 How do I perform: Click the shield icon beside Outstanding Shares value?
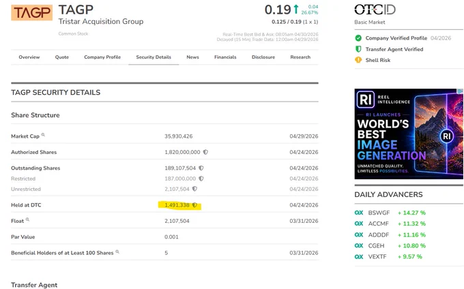pyautogui.click(x=201, y=168)
